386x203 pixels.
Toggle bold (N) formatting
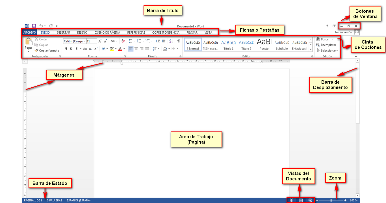pyautogui.click(x=66, y=49)
